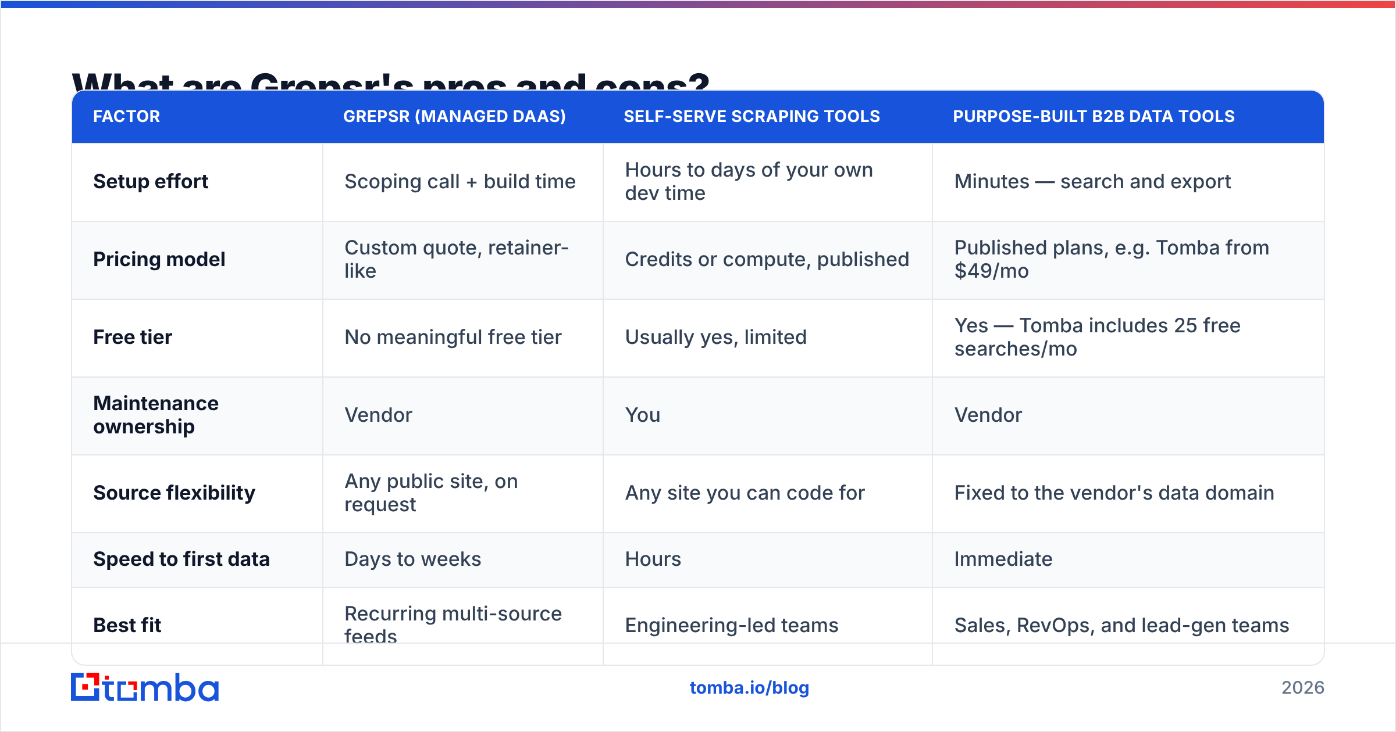
Task: Click 'Credits or compute, published' cell
Action: [x=767, y=259]
